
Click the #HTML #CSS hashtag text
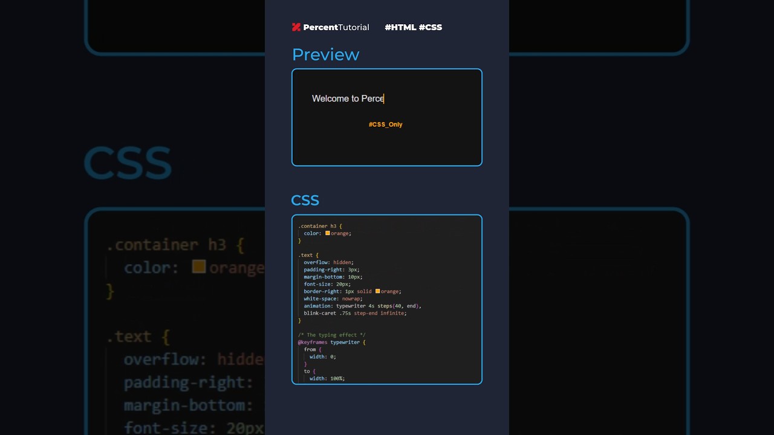(x=414, y=27)
